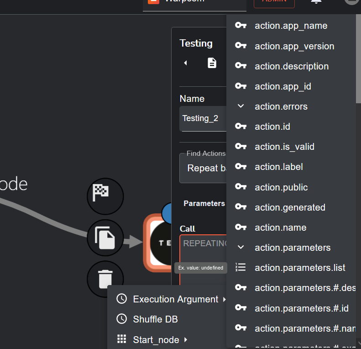Viewport: 361px width, 349px height.
Task: Click the Testing panel title
Action: point(196,43)
